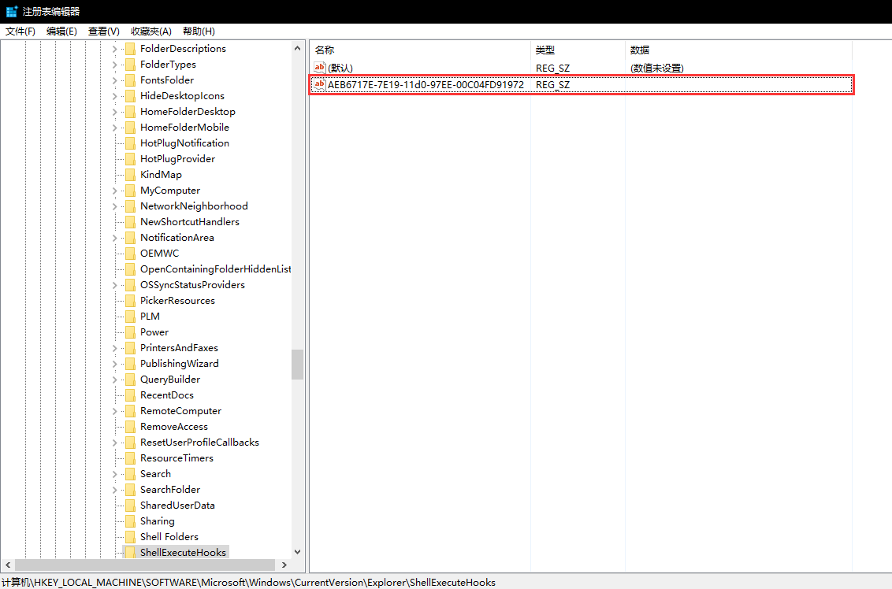
Task: Open the 查看(V) menu
Action: coord(103,31)
